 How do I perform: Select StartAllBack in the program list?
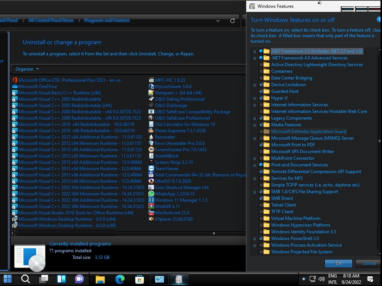coord(167,156)
